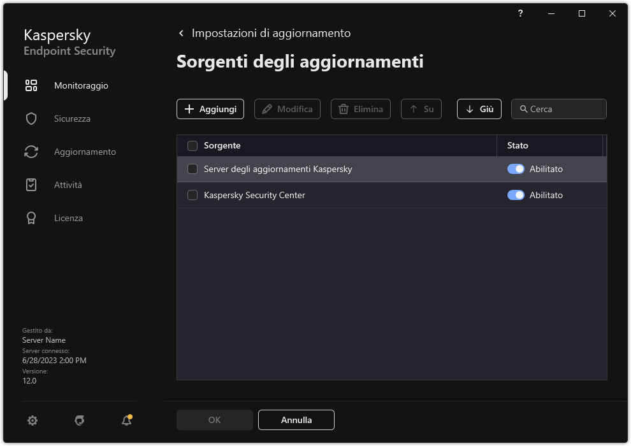Sort by the Stato column header
Image resolution: width=631 pixels, height=446 pixels.
[x=518, y=146]
